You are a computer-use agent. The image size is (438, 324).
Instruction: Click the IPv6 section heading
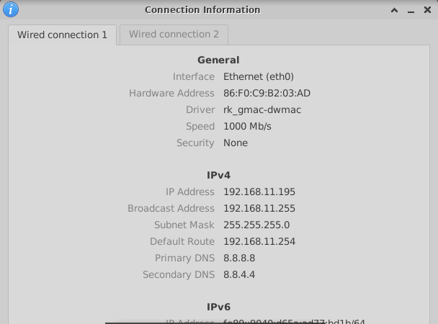[x=218, y=307]
